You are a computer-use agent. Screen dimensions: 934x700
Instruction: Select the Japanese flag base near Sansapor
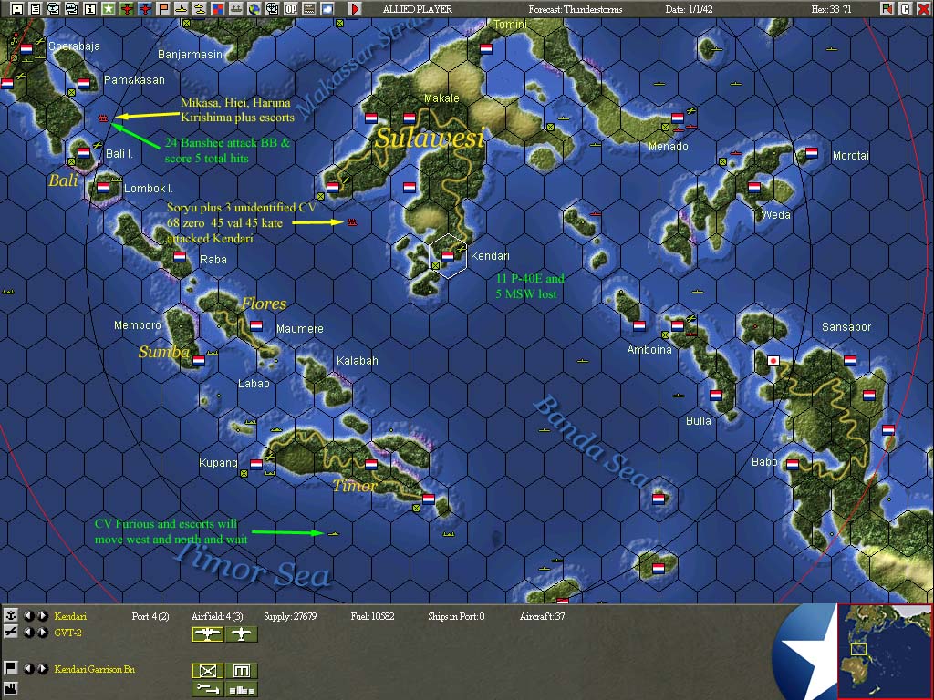[x=773, y=361]
